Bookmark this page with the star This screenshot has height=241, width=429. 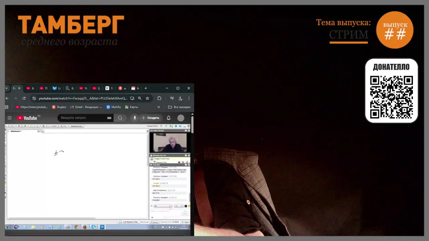(147, 98)
